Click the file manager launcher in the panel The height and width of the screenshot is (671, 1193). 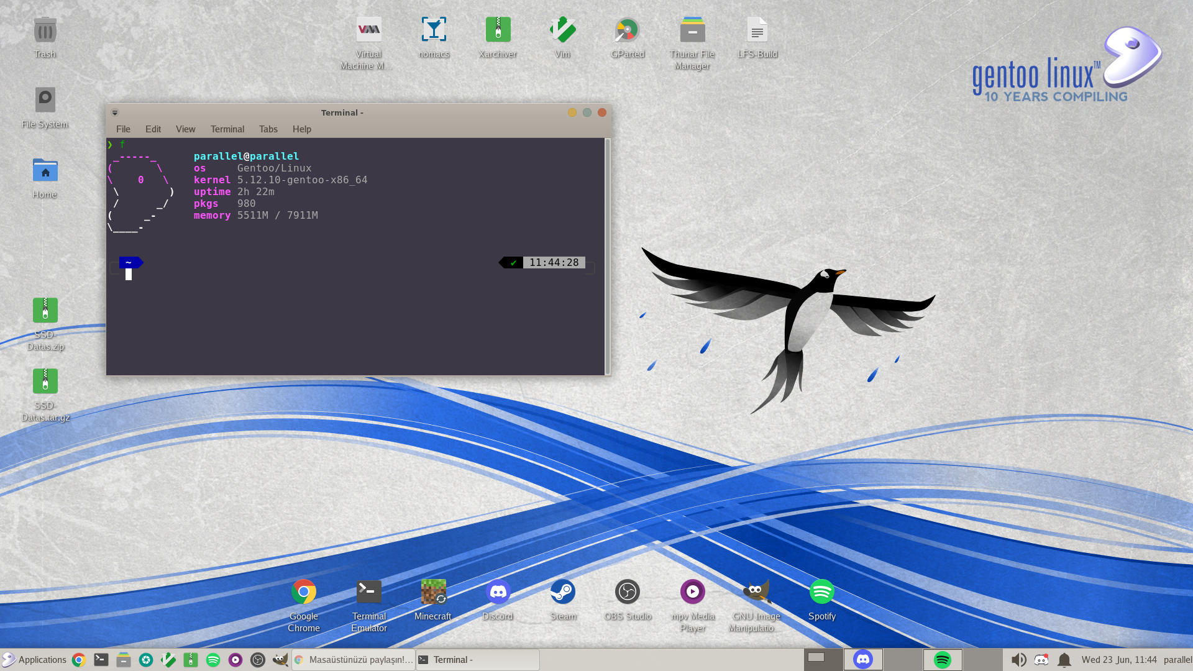tap(124, 660)
